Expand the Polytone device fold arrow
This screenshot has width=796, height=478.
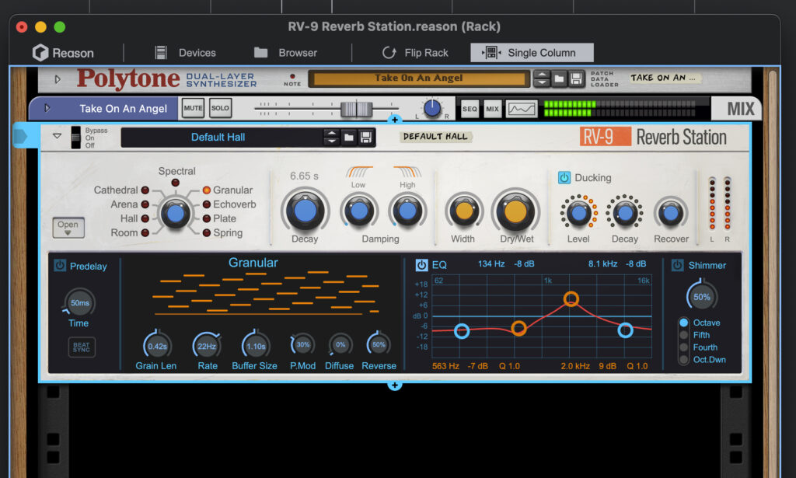[58, 79]
